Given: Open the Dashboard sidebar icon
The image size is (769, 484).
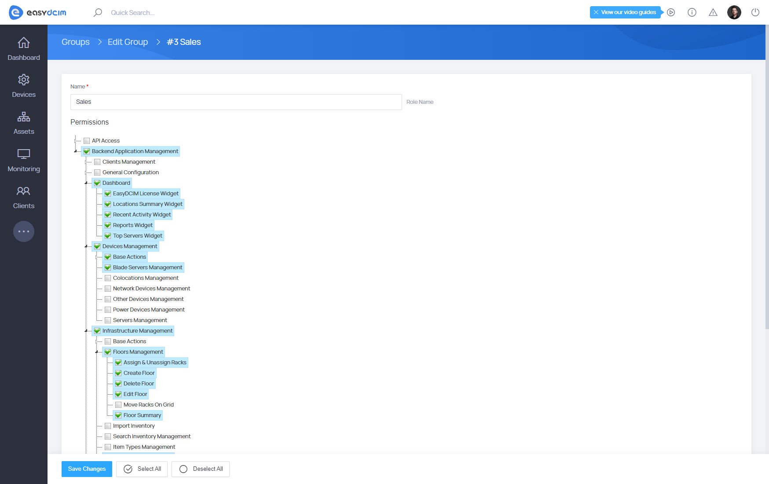Looking at the screenshot, I should pos(24,43).
